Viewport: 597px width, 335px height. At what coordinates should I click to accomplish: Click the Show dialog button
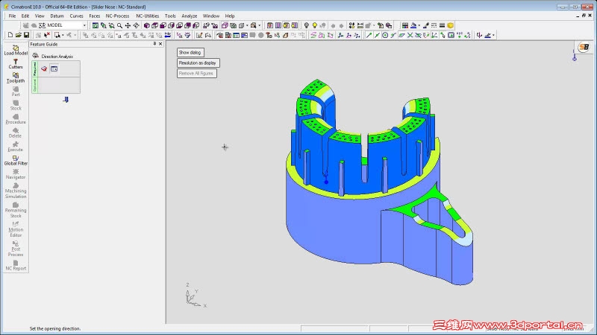click(x=190, y=52)
